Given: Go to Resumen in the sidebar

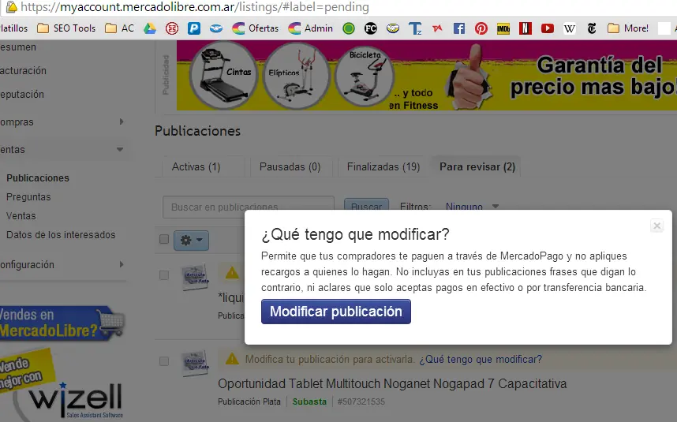Looking at the screenshot, I should coord(18,47).
